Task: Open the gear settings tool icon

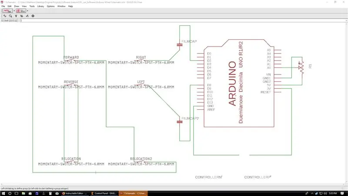Action: pos(33,16)
